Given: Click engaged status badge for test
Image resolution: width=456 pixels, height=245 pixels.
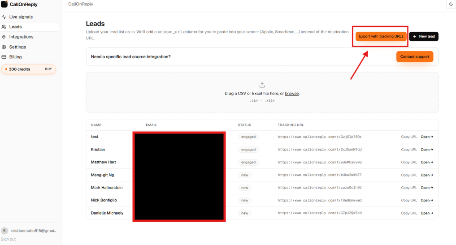Looking at the screenshot, I should pos(248,137).
